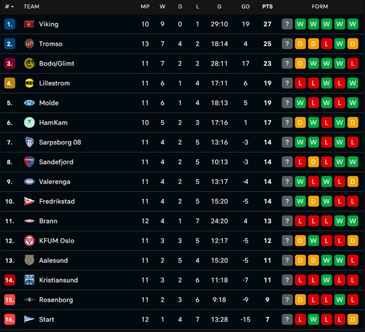This screenshot has width=365, height=332.
Task: Open the Molde blue logo
Action: coord(30,103)
